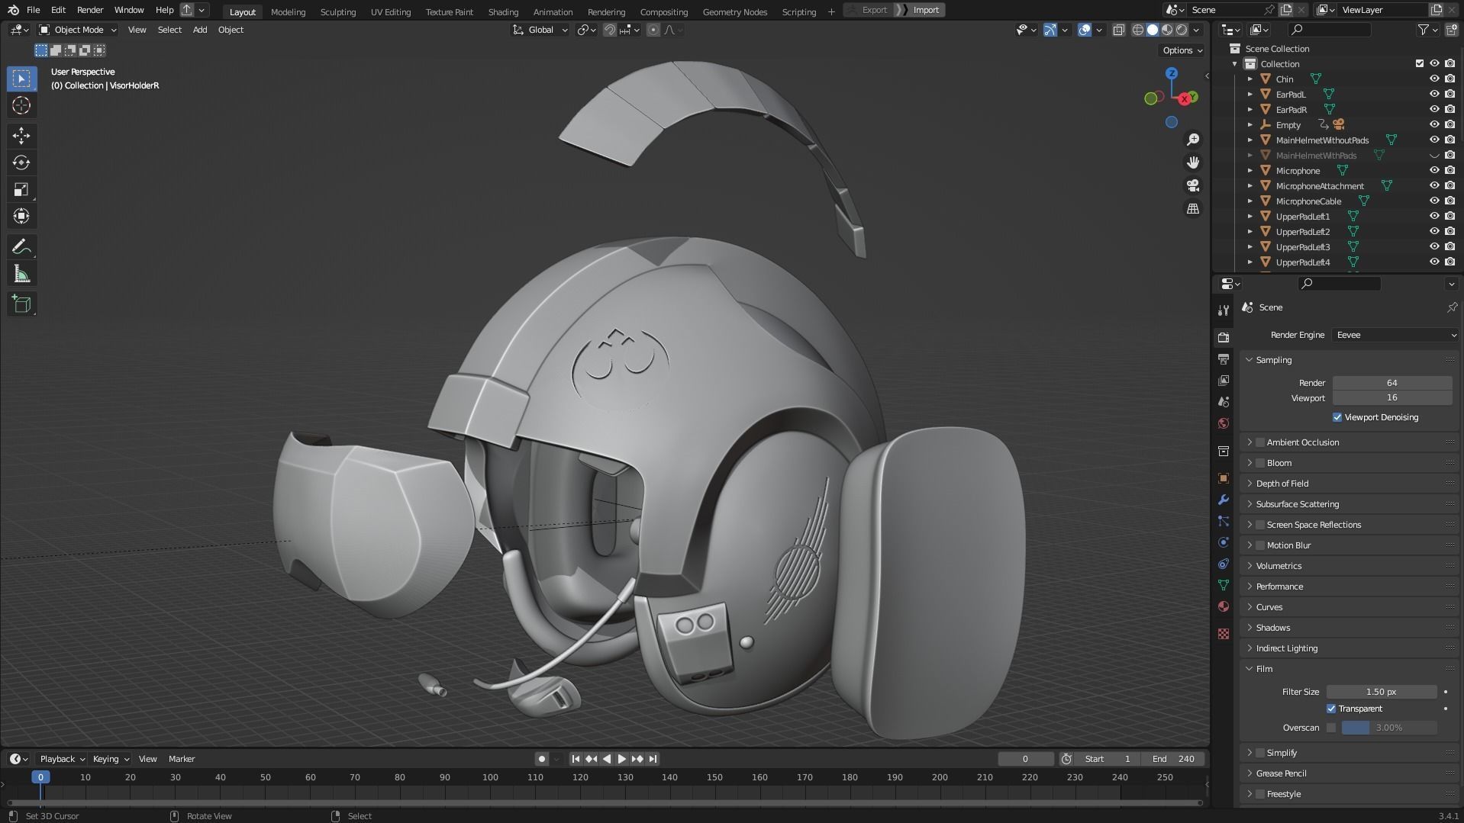
Task: Open the Output properties tab
Action: (x=1224, y=358)
